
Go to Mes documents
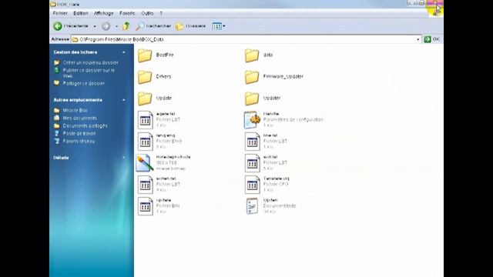pos(79,118)
